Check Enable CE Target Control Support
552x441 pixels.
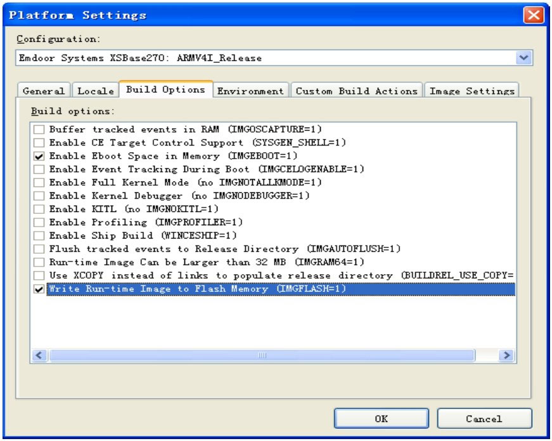39,143
